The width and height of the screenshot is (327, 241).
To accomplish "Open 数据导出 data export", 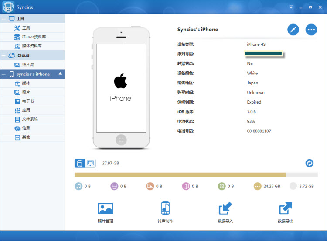I will coord(285,212).
